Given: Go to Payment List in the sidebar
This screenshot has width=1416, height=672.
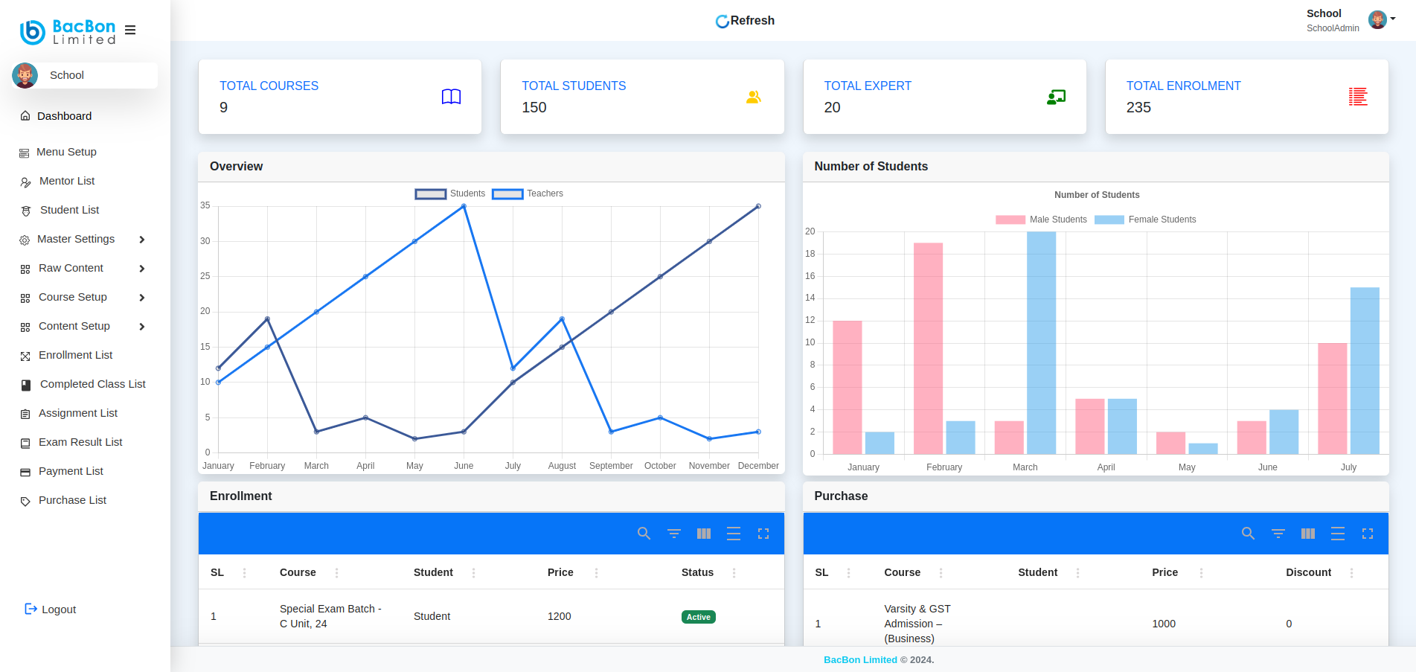Looking at the screenshot, I should tap(71, 471).
